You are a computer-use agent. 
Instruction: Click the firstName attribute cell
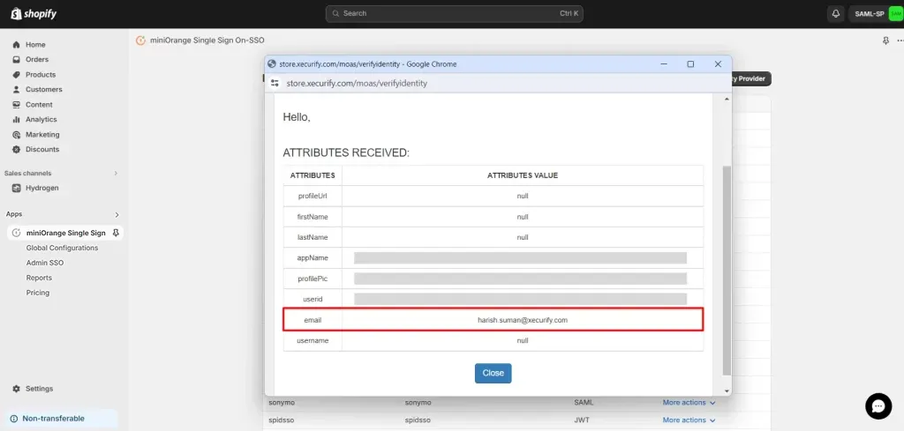[x=313, y=217]
